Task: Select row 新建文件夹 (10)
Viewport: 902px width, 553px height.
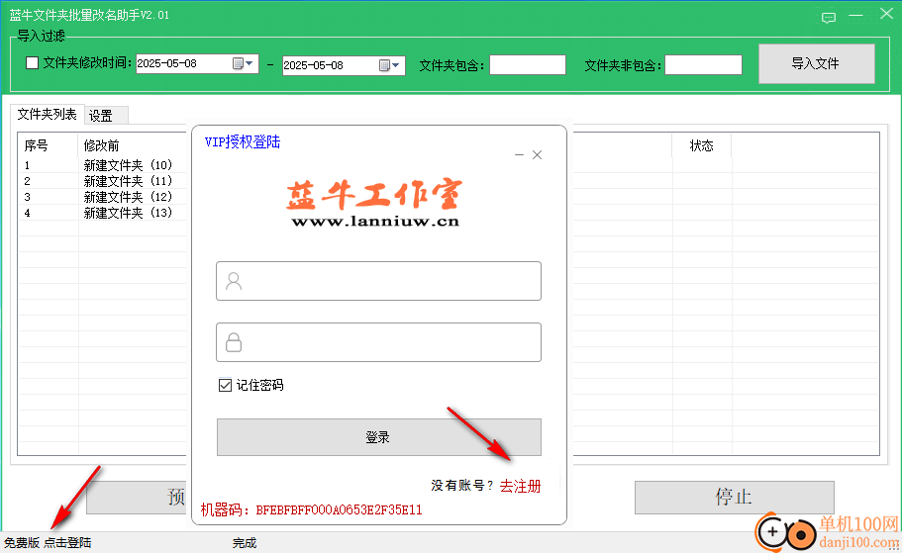Action: pos(128,165)
